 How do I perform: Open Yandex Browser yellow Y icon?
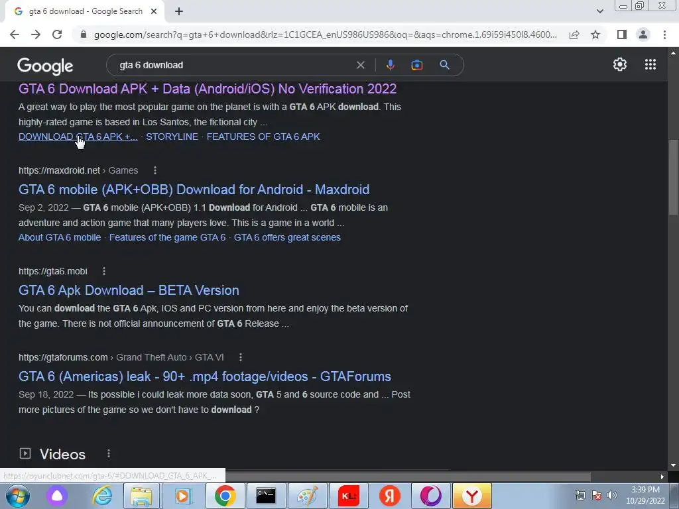[472, 496]
